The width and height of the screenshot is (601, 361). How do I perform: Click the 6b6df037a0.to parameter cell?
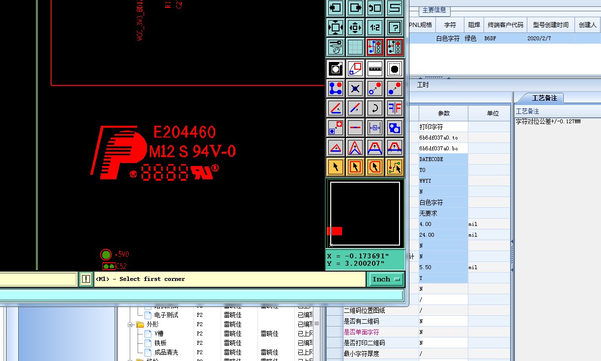click(443, 138)
